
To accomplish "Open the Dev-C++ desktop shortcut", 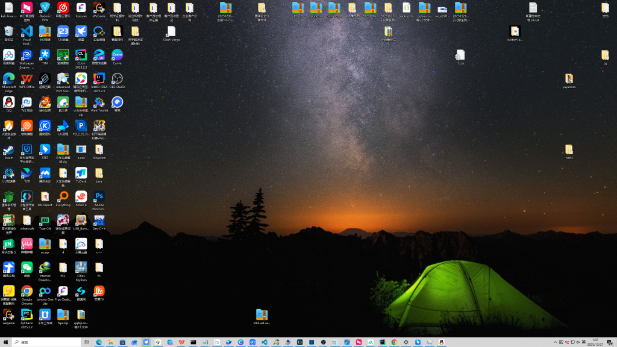I will pos(99,220).
